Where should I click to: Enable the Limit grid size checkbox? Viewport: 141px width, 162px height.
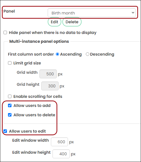[10, 63]
